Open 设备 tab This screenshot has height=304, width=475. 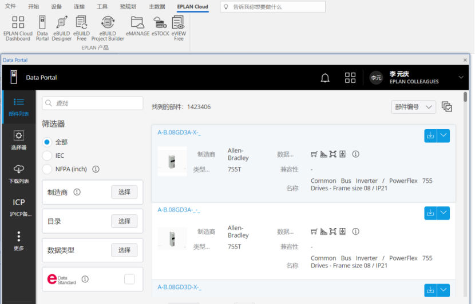coord(56,6)
